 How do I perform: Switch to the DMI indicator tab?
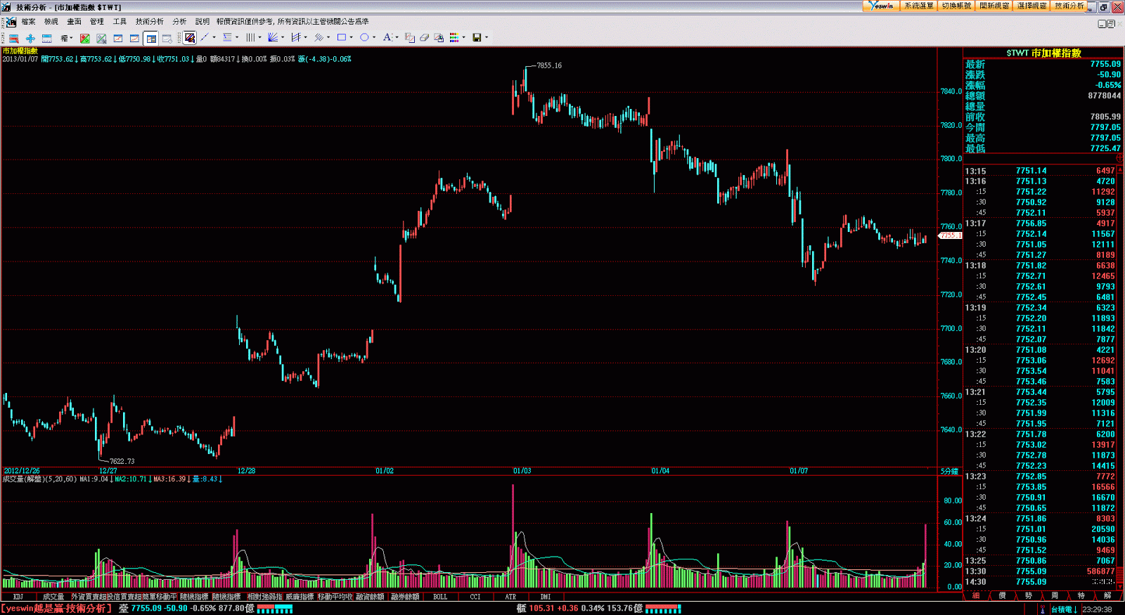[546, 597]
